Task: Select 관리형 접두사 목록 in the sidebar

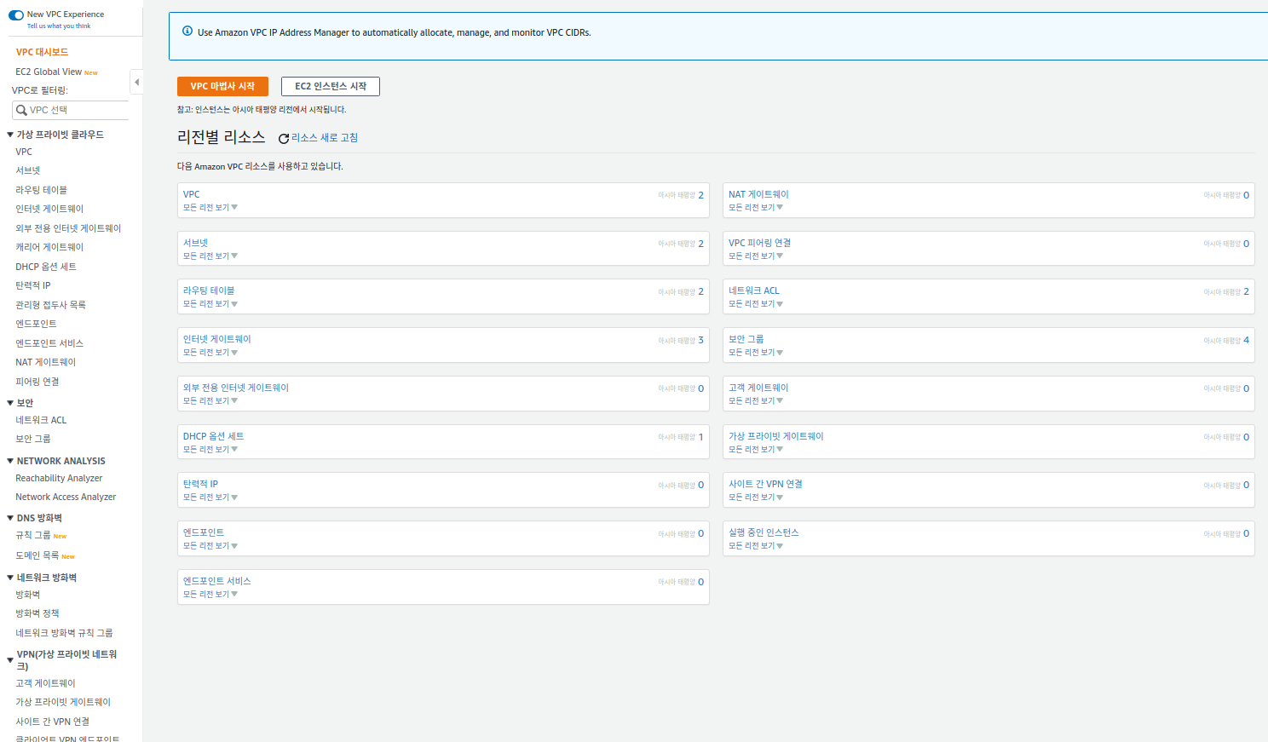Action: click(x=50, y=305)
